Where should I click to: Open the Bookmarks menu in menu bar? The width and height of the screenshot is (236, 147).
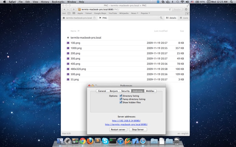point(58,2)
